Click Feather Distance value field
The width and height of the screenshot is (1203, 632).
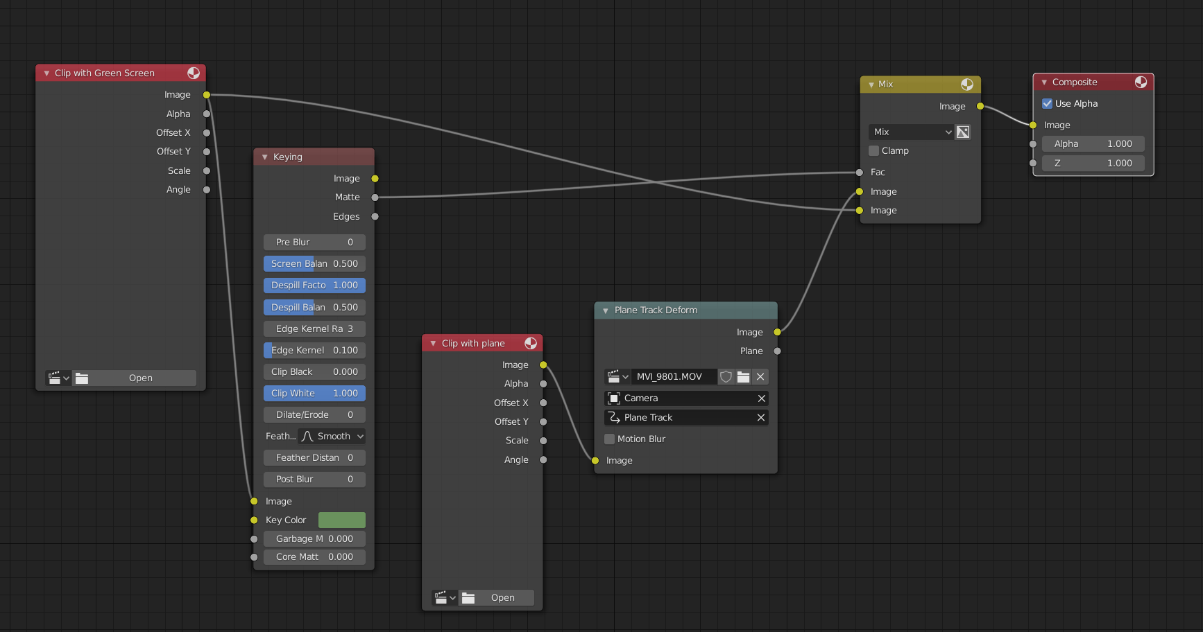point(314,458)
